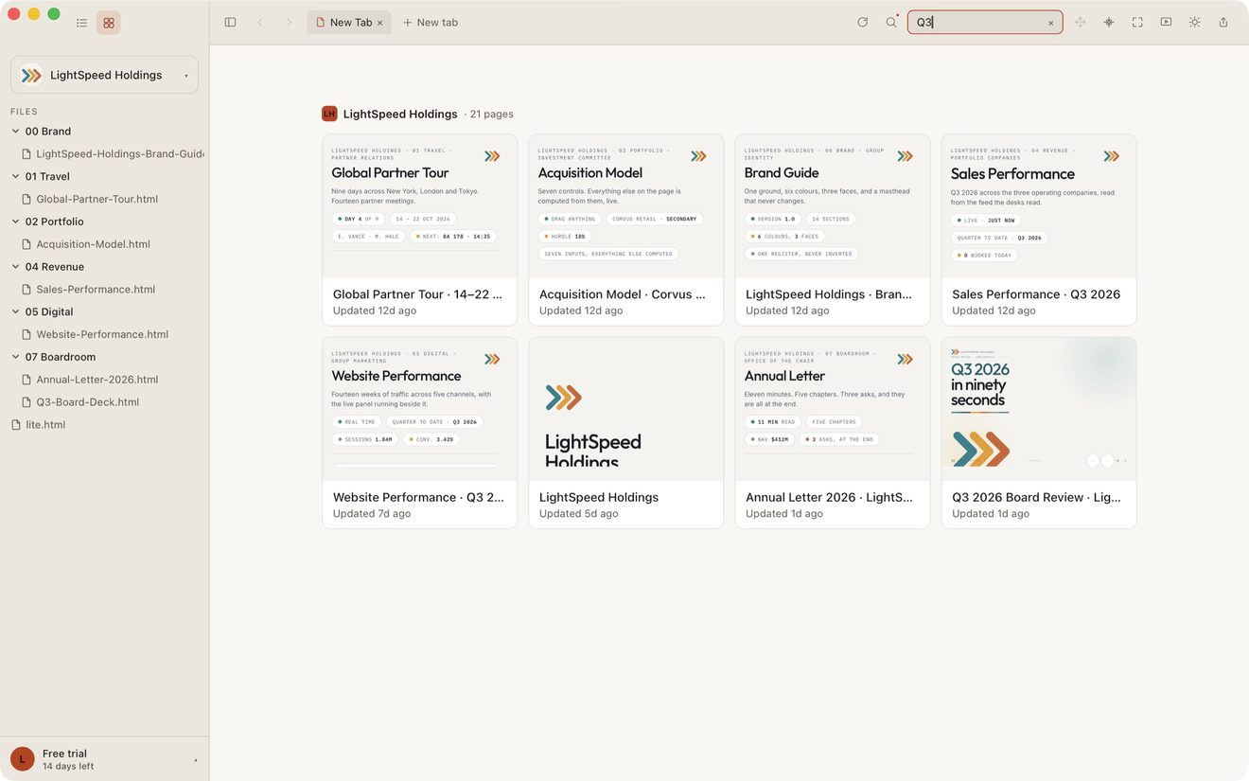Open Annual-Letter-2026.html file
Screen dimensions: 1249x781
(x=97, y=380)
